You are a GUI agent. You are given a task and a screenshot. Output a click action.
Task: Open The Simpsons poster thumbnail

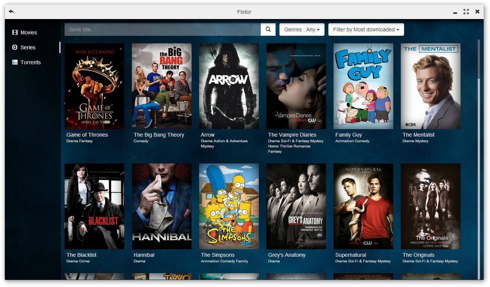click(x=229, y=206)
